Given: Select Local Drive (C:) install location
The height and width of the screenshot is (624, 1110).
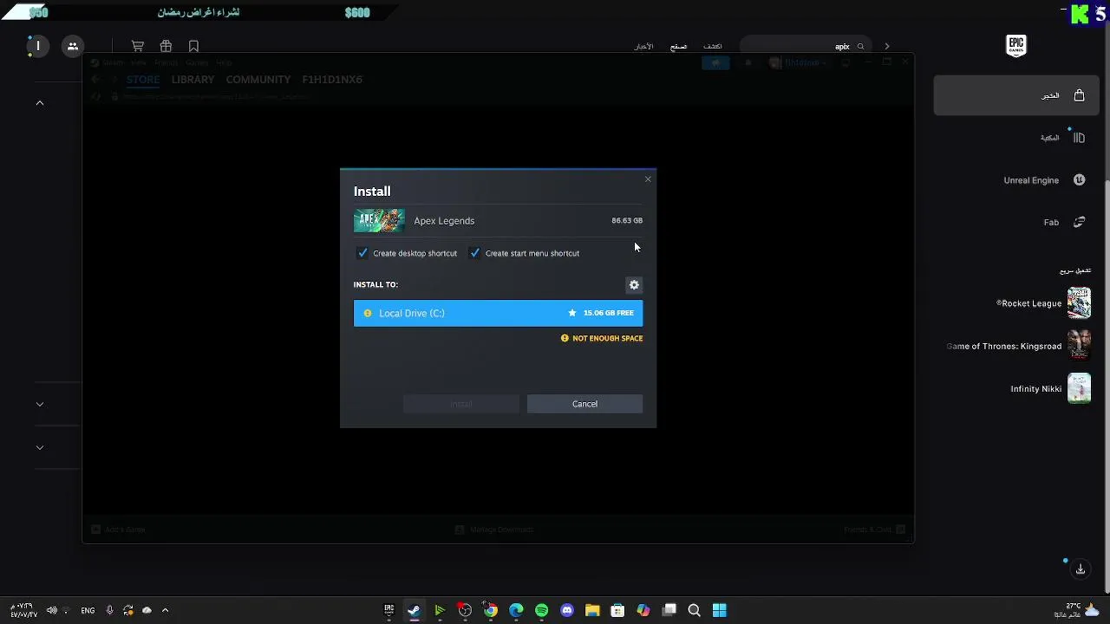Looking at the screenshot, I should [x=498, y=313].
